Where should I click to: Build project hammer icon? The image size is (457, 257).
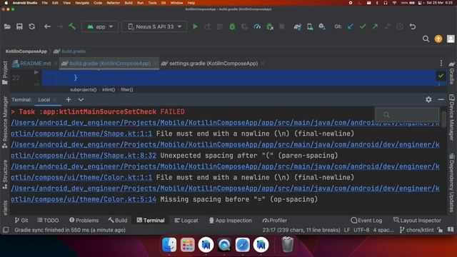72,27
